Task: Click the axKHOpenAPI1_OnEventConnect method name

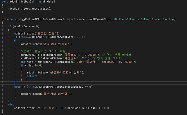Action: coord(43,19)
